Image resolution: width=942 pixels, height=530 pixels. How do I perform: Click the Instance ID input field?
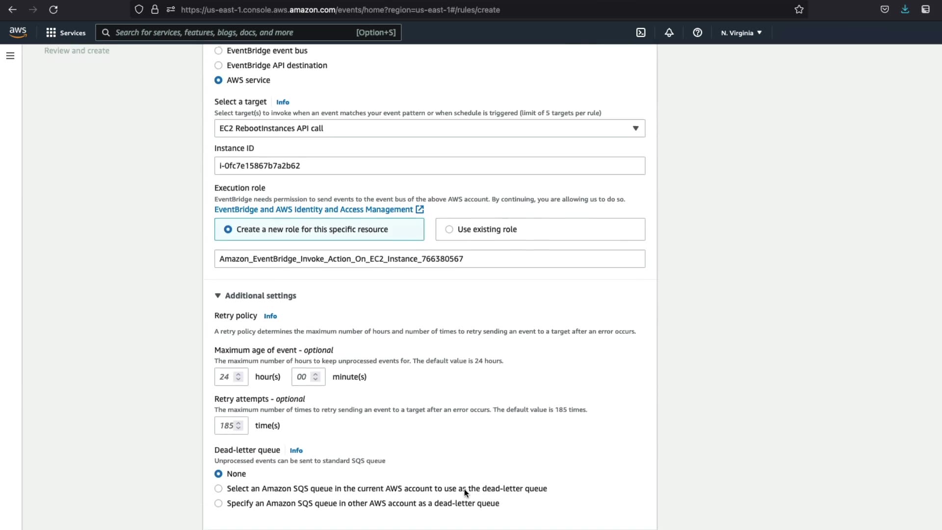click(x=429, y=166)
